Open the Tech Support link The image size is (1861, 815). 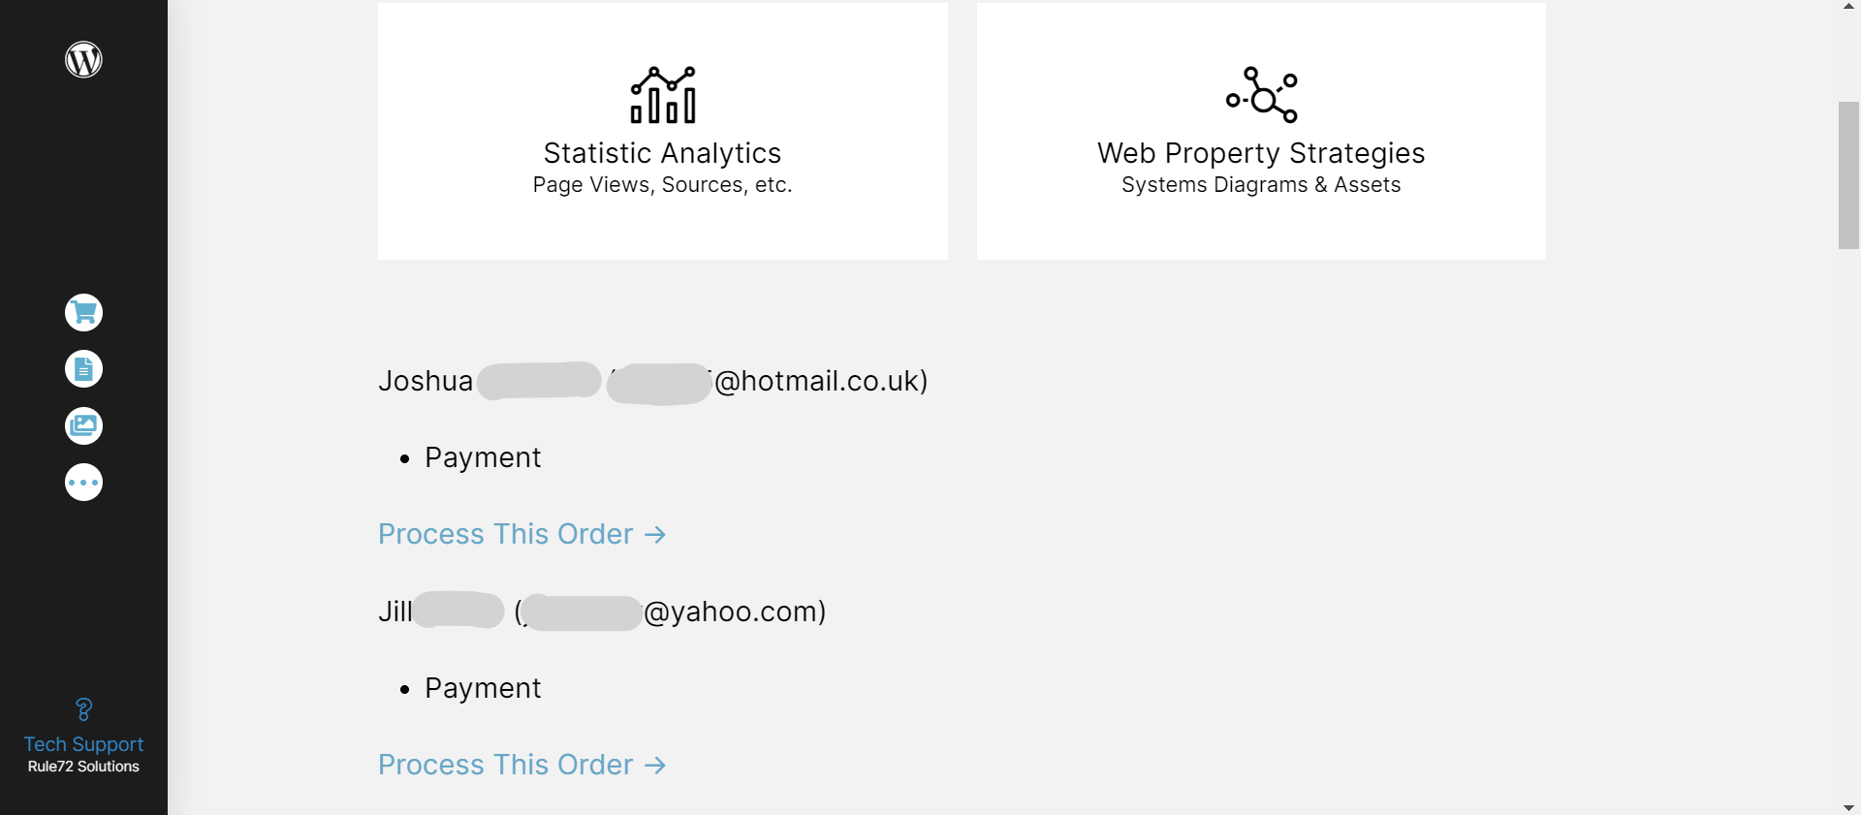coord(83,744)
